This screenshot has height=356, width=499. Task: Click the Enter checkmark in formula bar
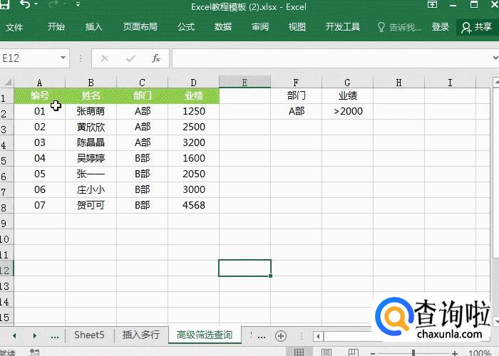[x=130, y=58]
